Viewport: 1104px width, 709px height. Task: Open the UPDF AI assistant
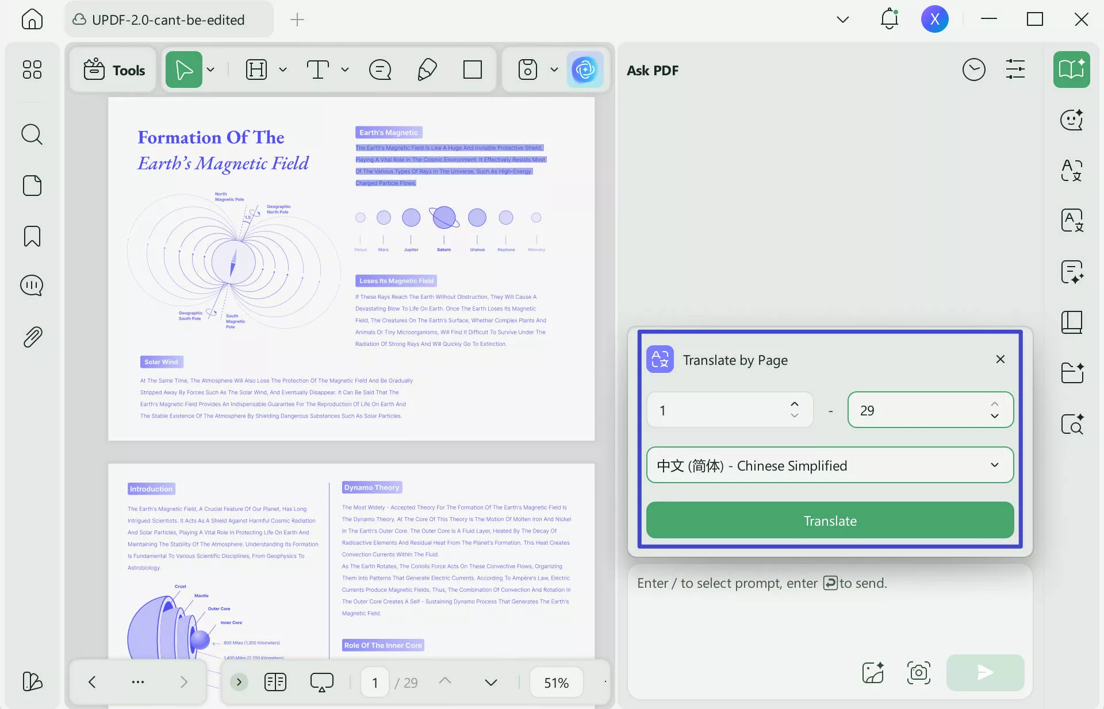pos(585,70)
